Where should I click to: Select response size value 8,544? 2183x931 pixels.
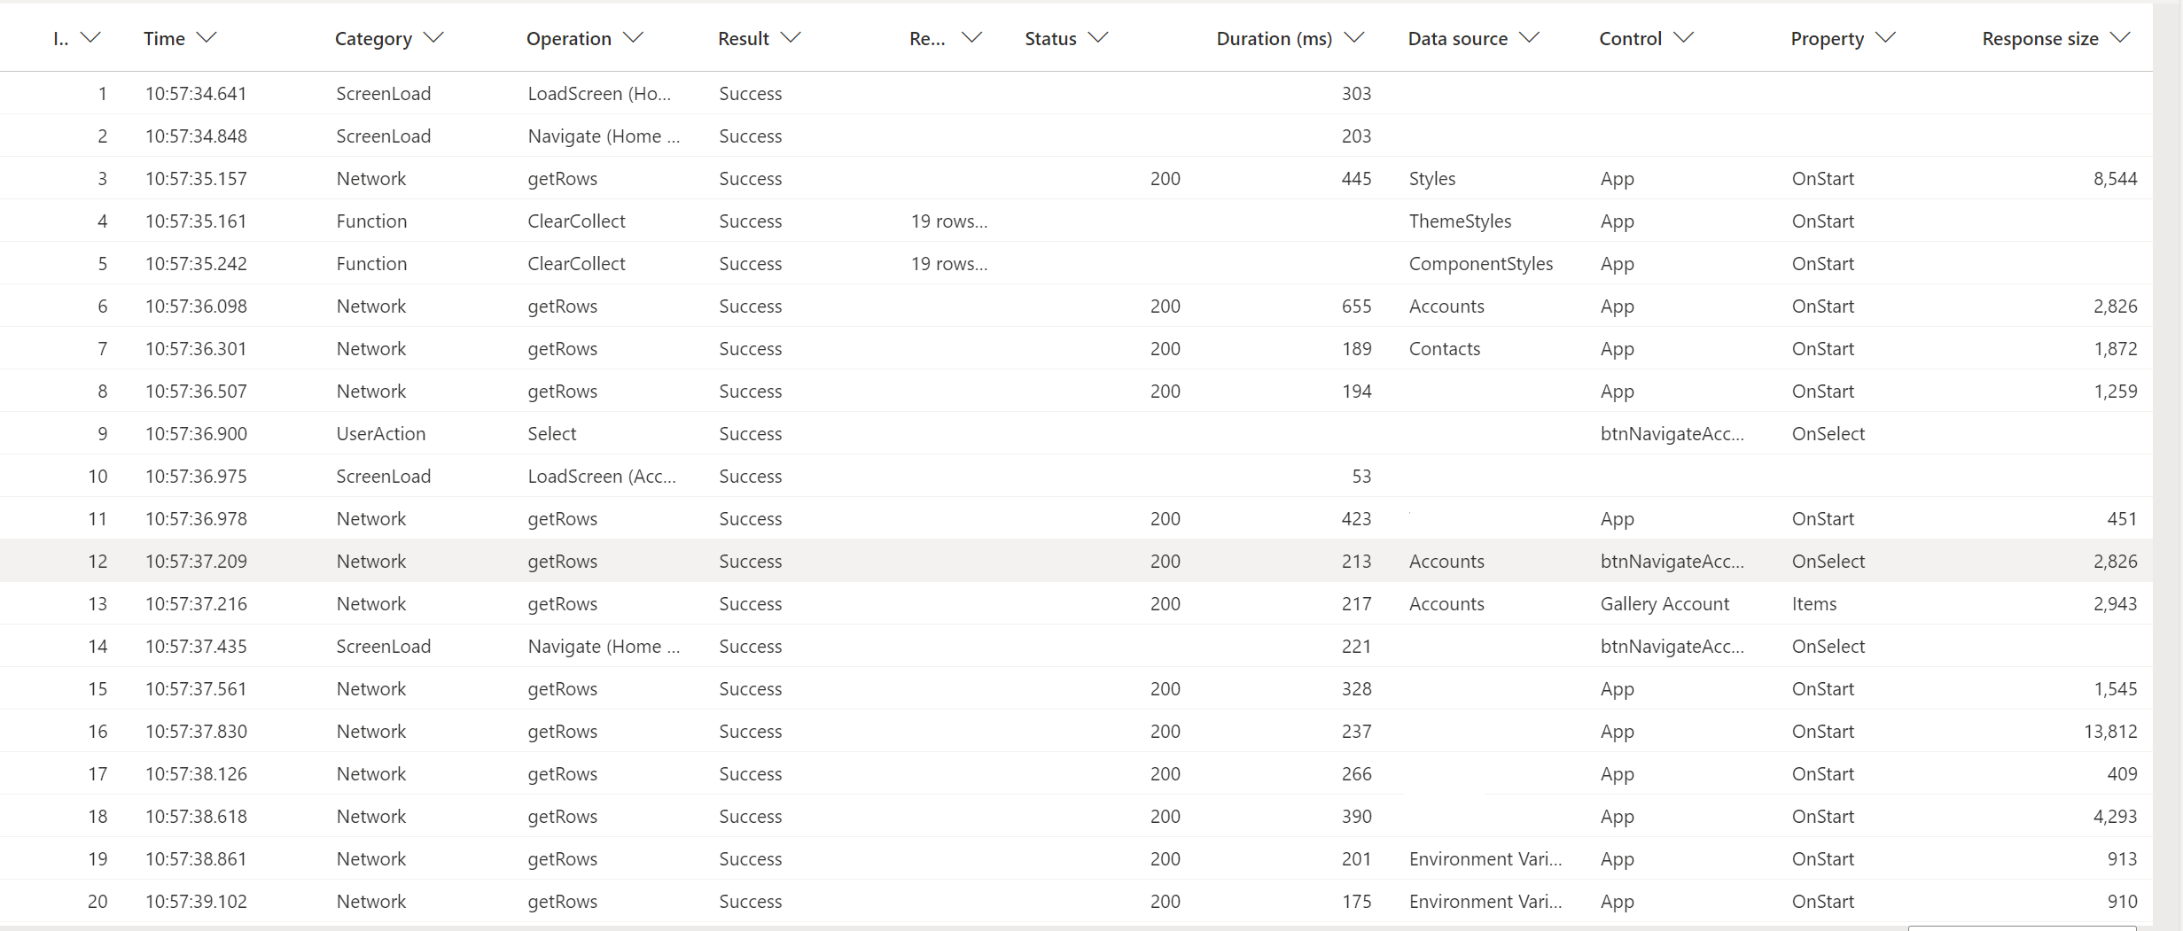2115,179
